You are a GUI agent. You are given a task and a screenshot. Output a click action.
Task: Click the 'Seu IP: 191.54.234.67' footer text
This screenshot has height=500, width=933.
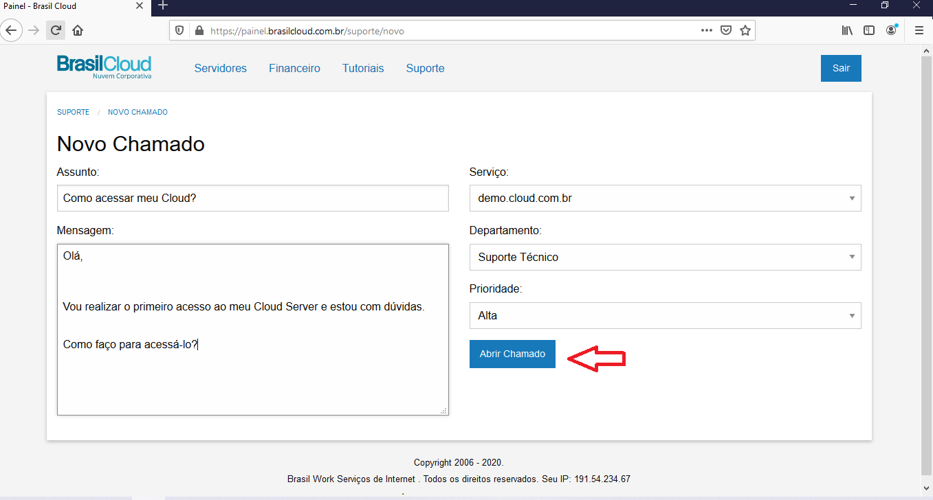tap(586, 479)
